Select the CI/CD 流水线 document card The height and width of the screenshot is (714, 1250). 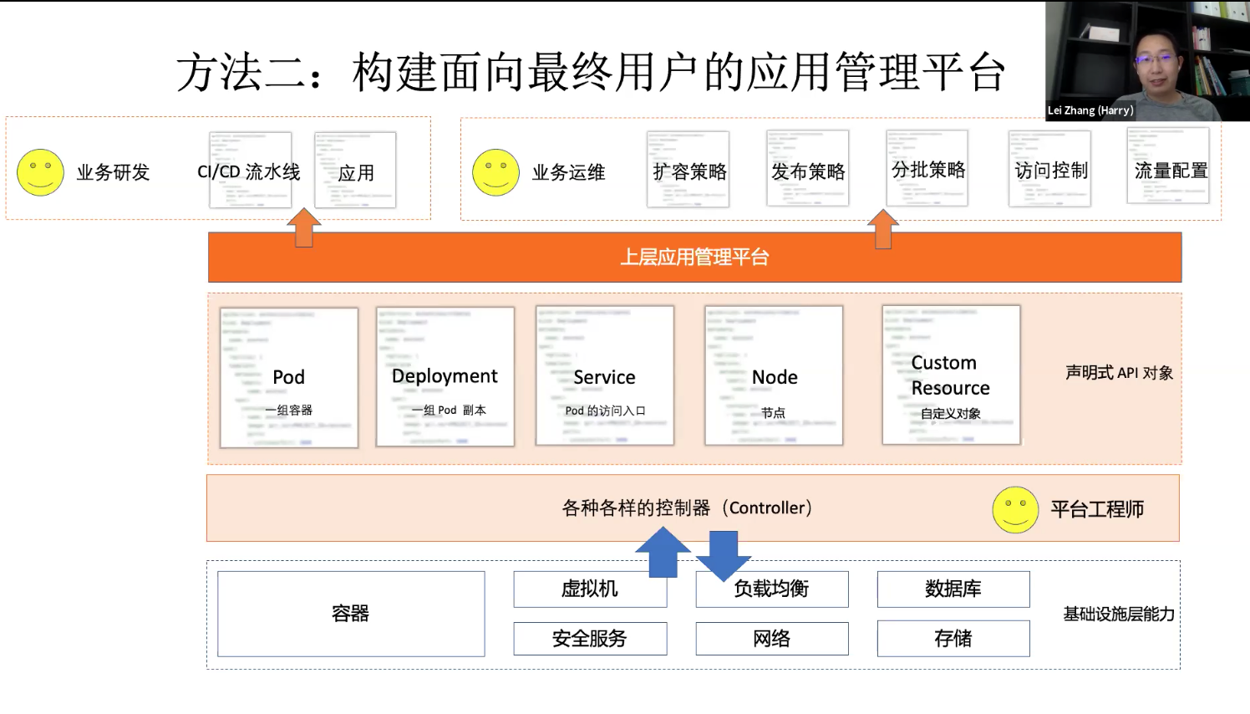click(x=251, y=170)
